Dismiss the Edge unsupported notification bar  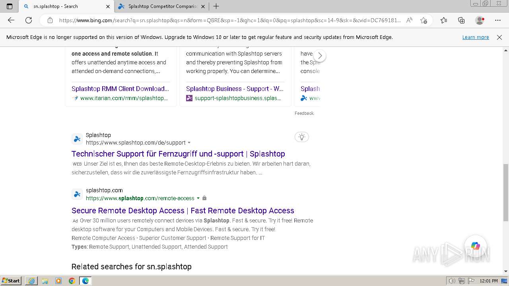click(x=499, y=37)
